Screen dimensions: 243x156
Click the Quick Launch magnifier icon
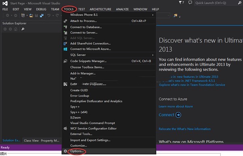(x=239, y=3)
